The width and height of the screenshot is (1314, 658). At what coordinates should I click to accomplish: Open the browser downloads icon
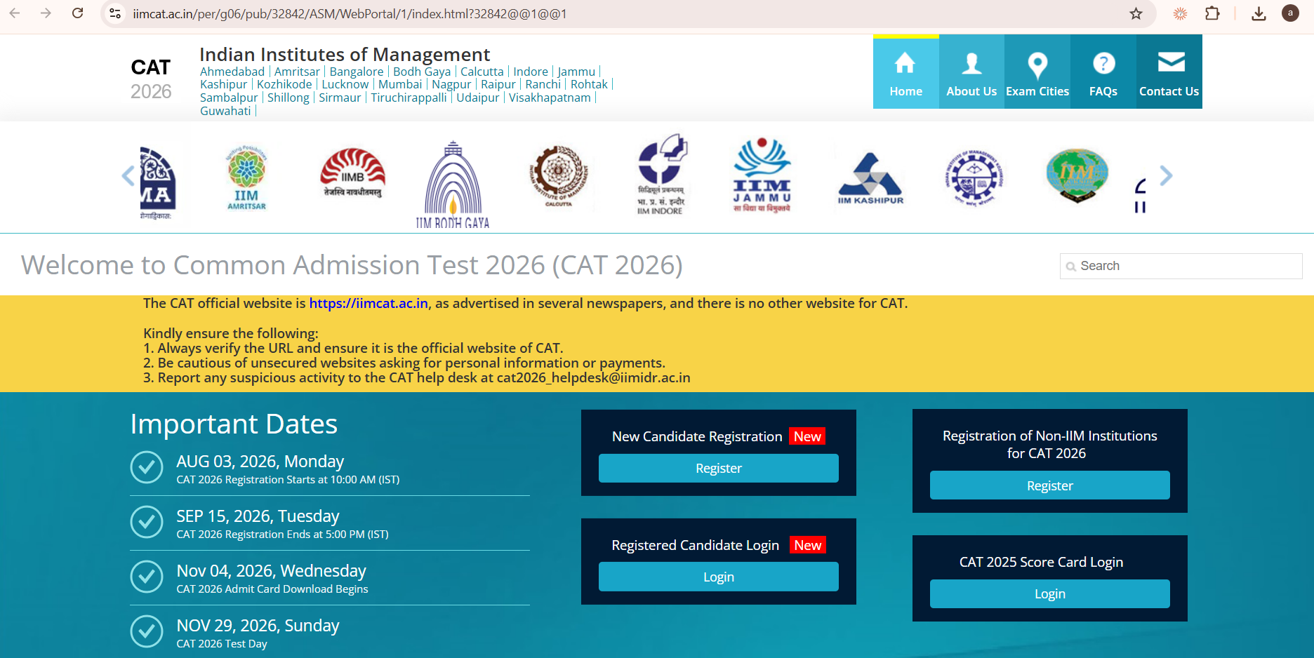click(x=1259, y=13)
